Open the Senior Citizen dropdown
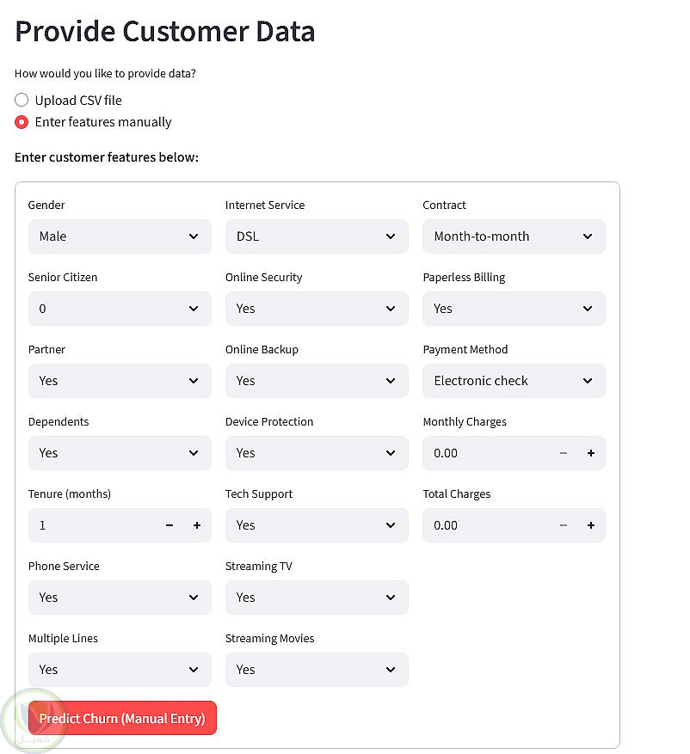This screenshot has height=754, width=690. coord(120,309)
